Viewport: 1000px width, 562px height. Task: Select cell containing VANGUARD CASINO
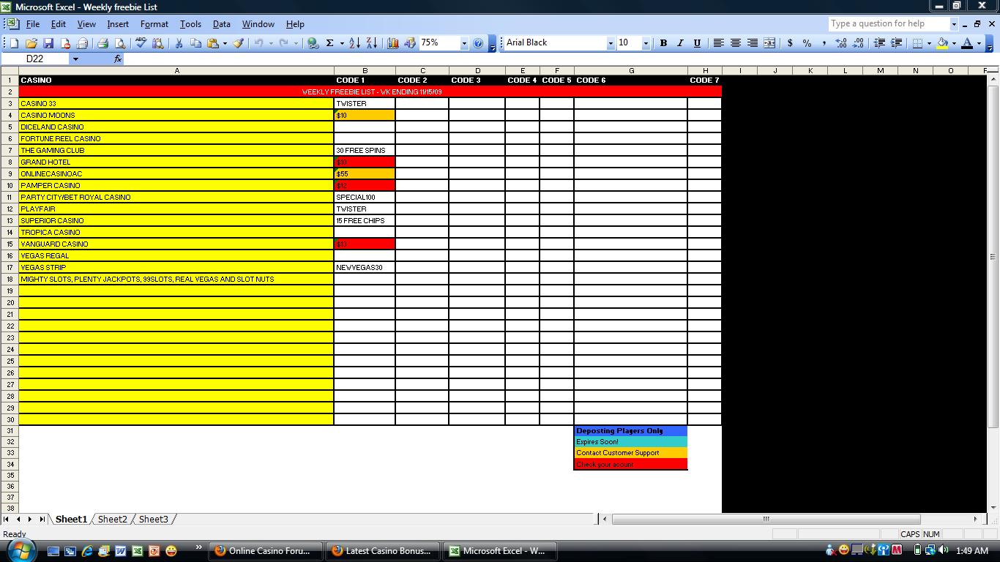pos(176,244)
